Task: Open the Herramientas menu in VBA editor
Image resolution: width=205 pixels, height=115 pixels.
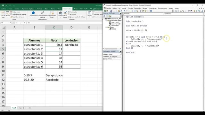Action: [152, 8]
